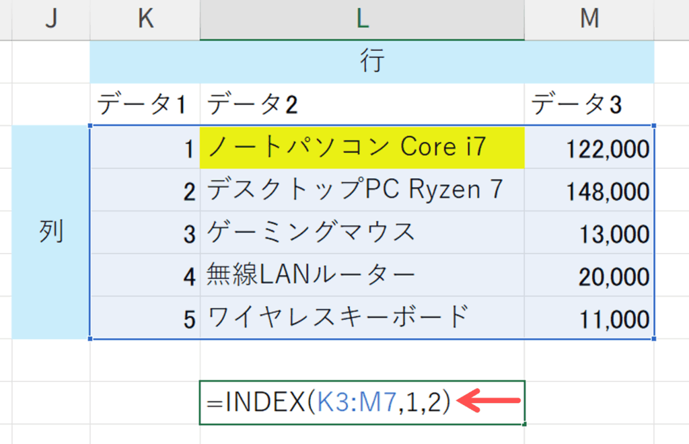
Task: Click the INDEX formula input cell
Action: [x=362, y=402]
